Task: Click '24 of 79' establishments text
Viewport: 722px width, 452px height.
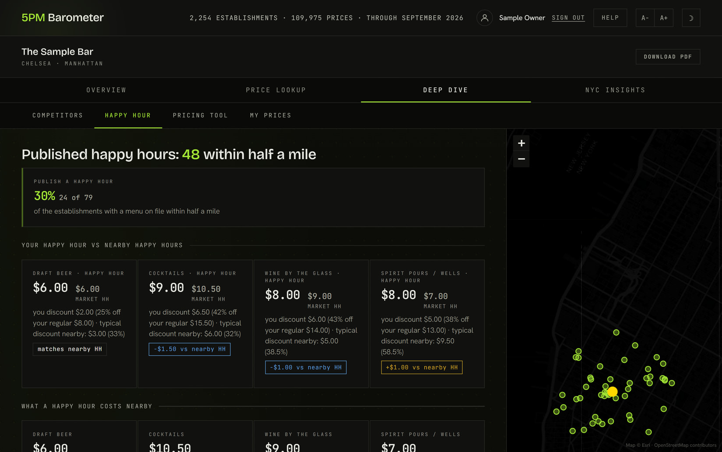Action: pos(76,198)
